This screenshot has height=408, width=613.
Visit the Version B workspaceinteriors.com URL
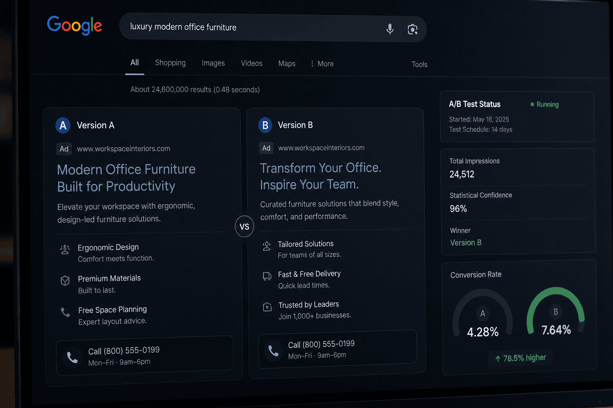[x=321, y=148]
